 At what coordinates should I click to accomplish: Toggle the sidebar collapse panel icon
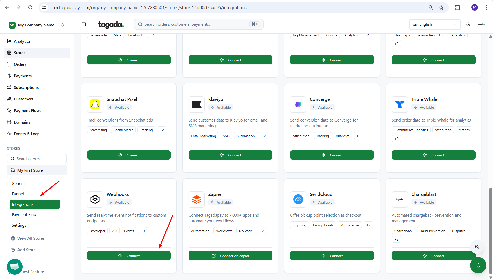click(84, 24)
